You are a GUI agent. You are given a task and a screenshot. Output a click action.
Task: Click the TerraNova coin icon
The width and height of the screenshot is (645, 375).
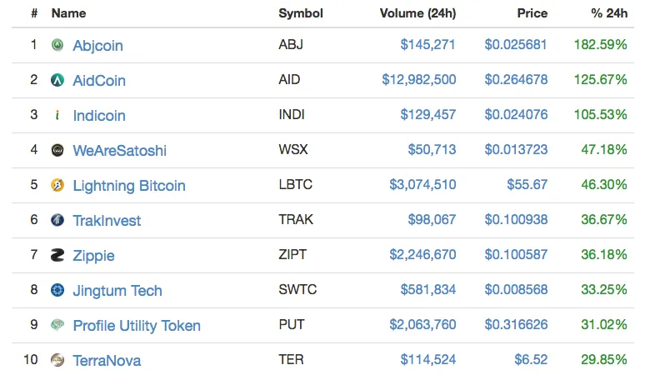(57, 360)
